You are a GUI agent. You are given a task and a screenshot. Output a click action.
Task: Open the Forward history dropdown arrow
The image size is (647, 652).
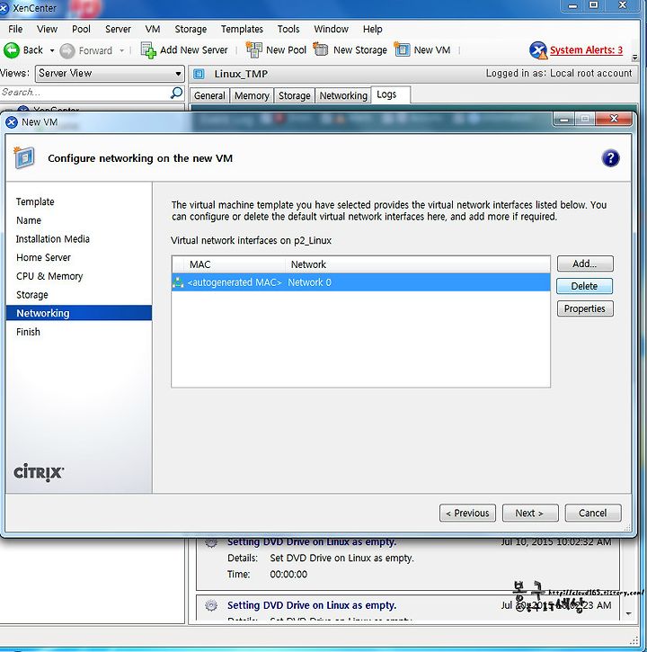point(121,50)
